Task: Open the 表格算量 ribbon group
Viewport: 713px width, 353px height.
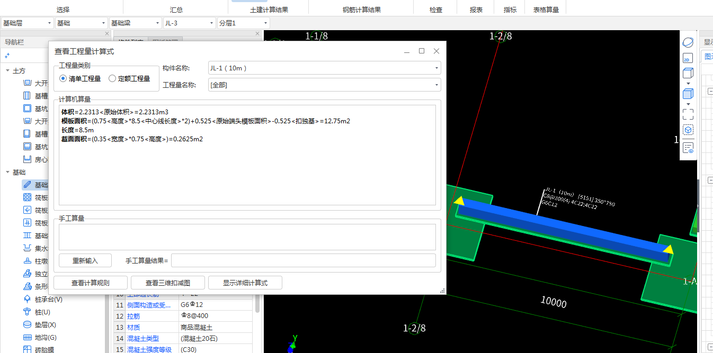Action: (x=546, y=10)
